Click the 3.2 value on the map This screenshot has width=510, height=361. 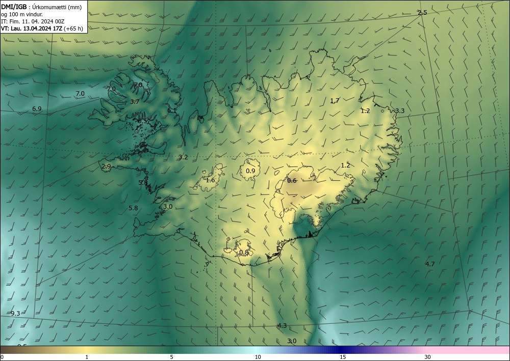pyautogui.click(x=183, y=157)
